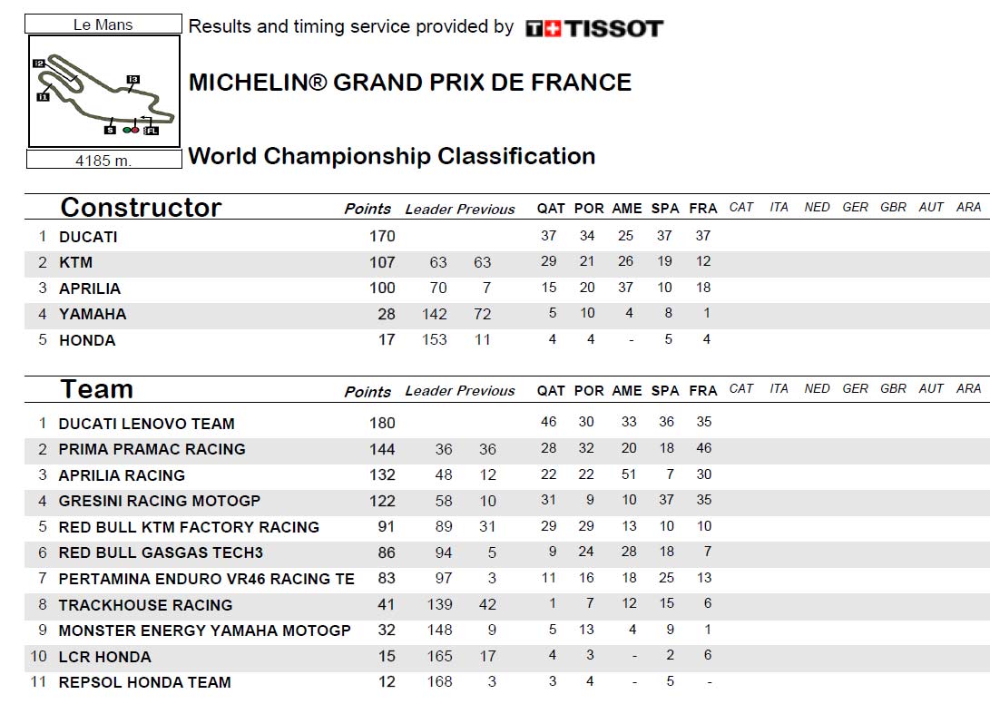Click the Tissot logo
Screen dimensions: 990x704
pos(594,28)
